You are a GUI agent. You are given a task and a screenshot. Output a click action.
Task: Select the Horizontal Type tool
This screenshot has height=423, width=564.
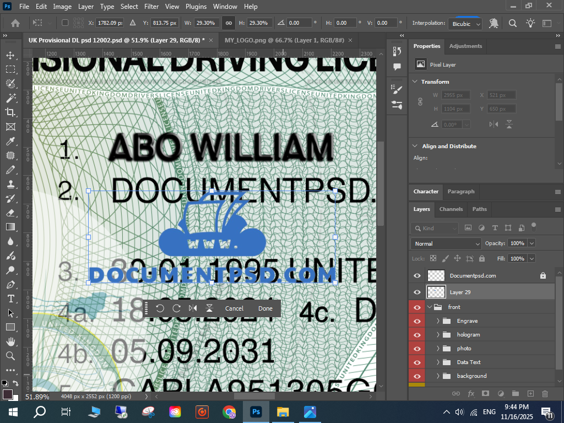tap(10, 299)
